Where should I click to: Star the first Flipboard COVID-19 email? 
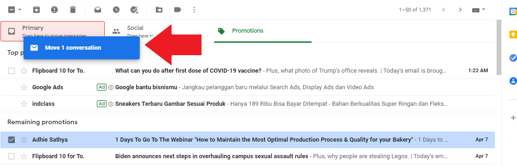point(24,71)
